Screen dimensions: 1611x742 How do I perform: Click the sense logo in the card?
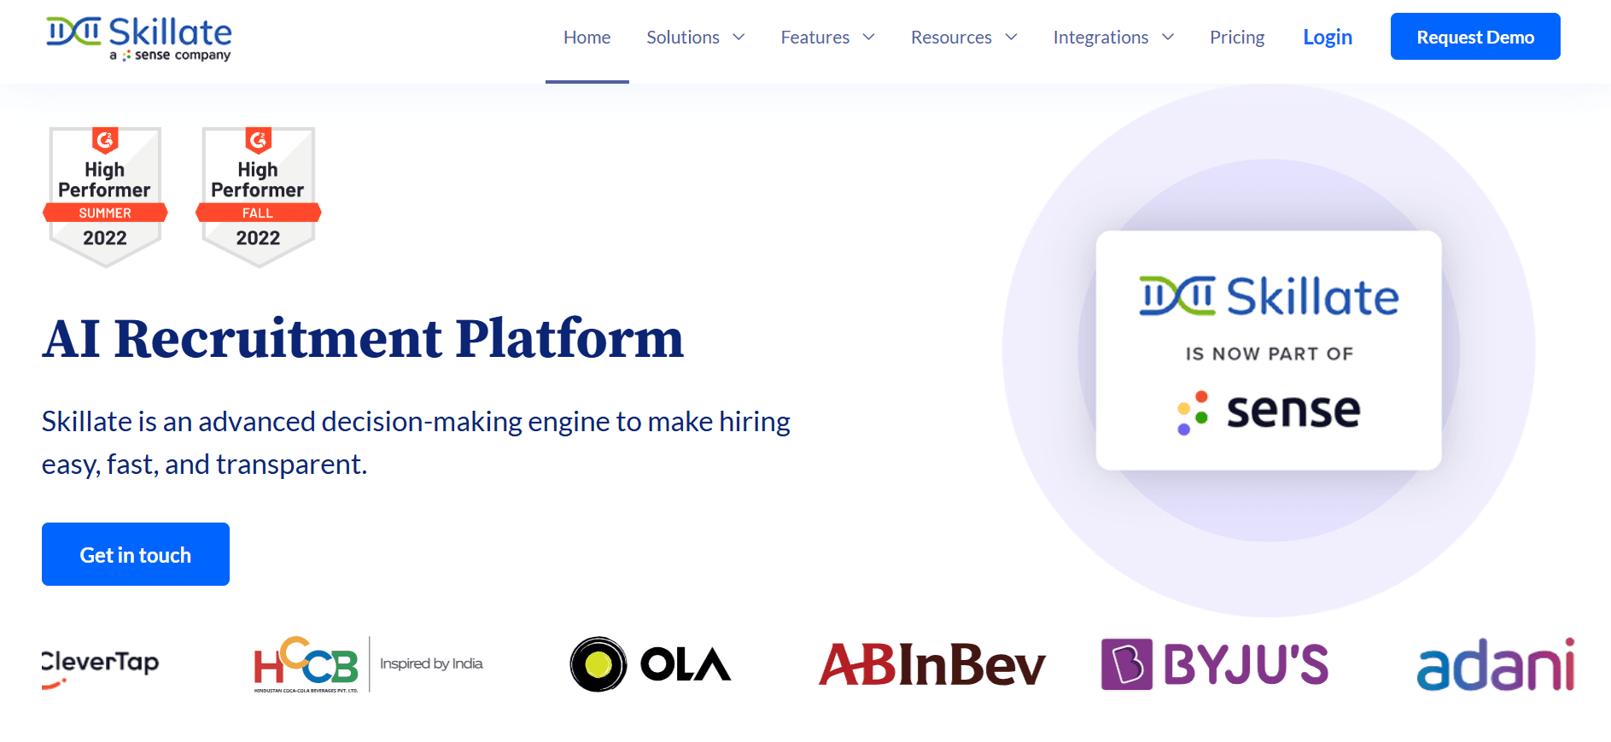coord(1269,412)
